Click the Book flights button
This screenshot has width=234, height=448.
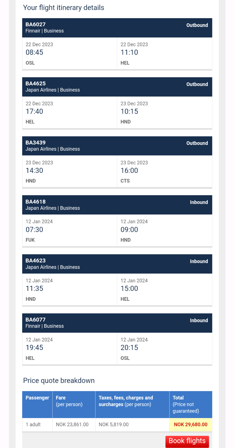pos(187,441)
